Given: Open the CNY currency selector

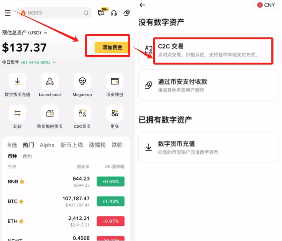Looking at the screenshot, I should click(266, 5).
